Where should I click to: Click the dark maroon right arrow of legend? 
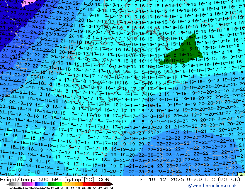111,184
